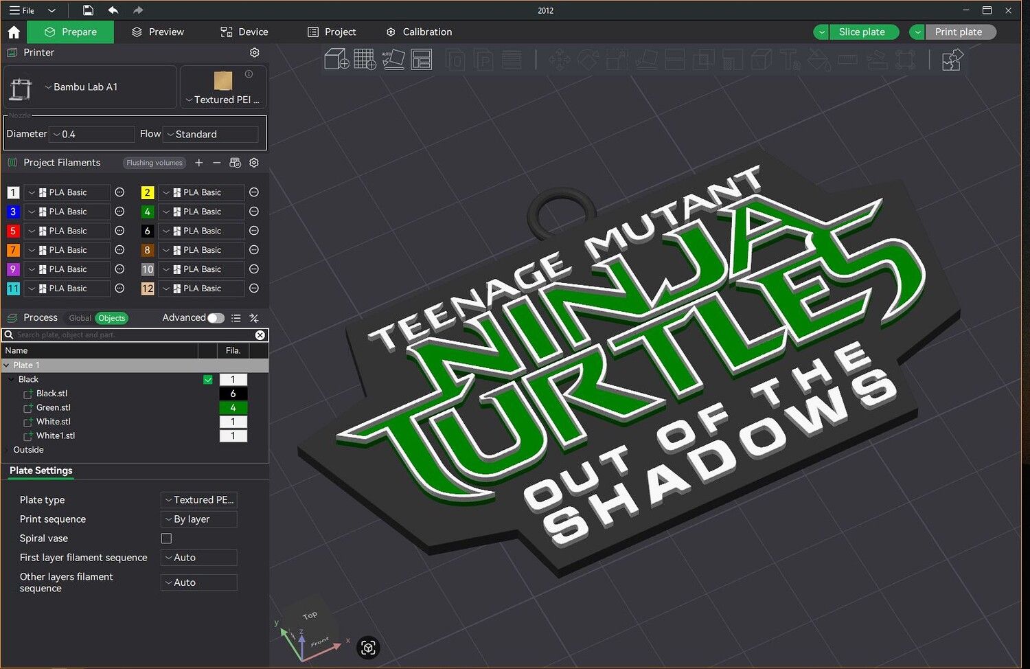Undo the last action

[x=113, y=10]
